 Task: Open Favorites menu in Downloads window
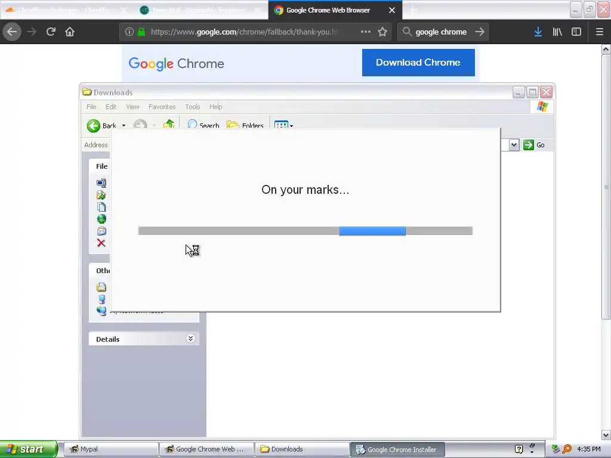click(x=162, y=107)
